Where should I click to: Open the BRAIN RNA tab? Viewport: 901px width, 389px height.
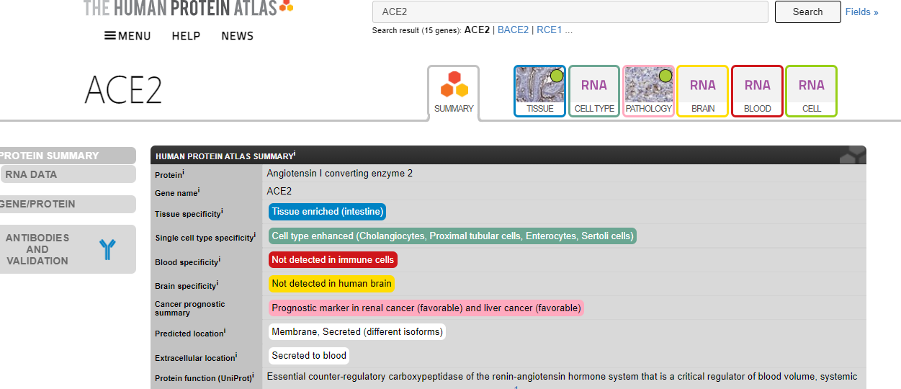(703, 91)
